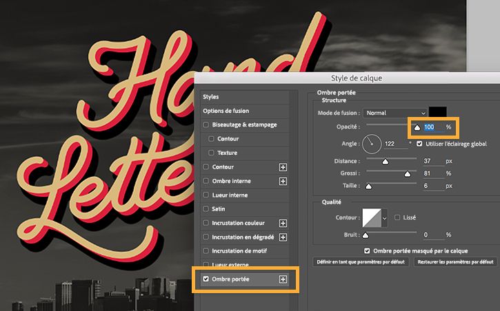The width and height of the screenshot is (500, 311).
Task: Enable Incrustation de motif checkbox
Action: pyautogui.click(x=206, y=251)
